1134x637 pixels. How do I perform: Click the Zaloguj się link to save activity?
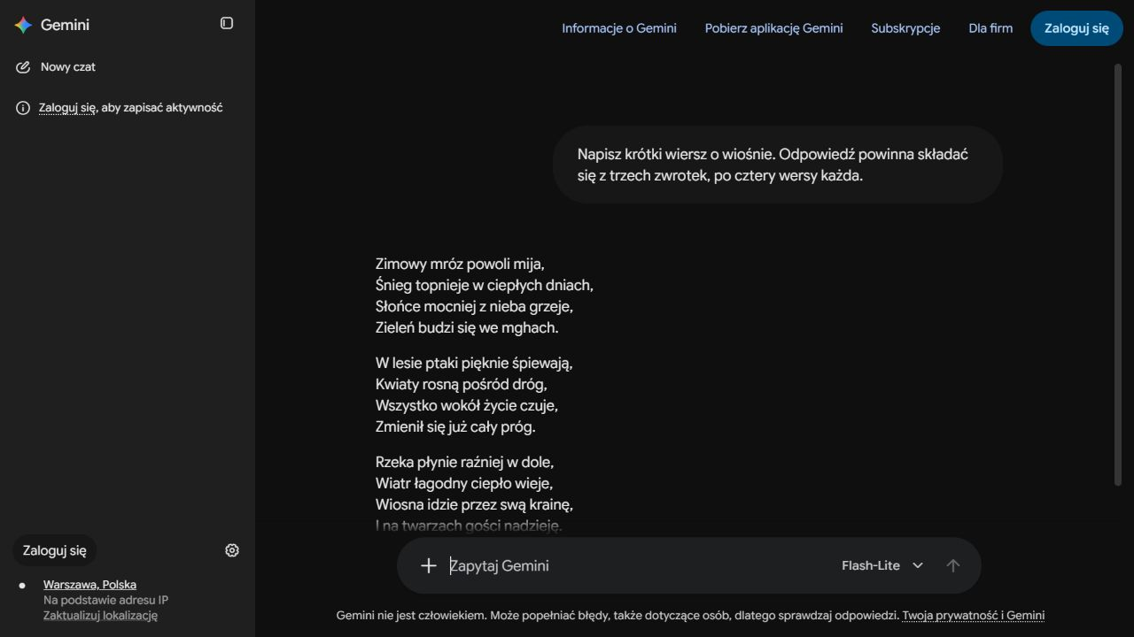click(67, 108)
